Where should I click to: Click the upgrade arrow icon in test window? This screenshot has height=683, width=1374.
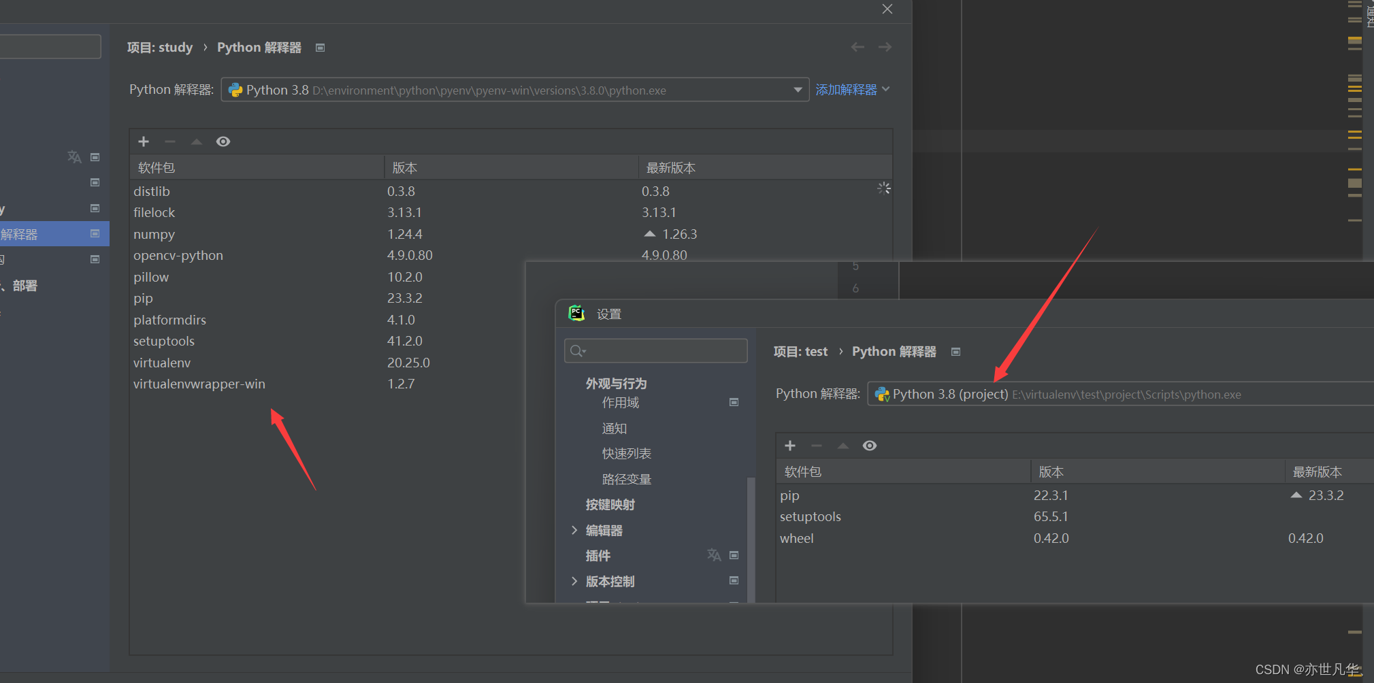pos(843,446)
